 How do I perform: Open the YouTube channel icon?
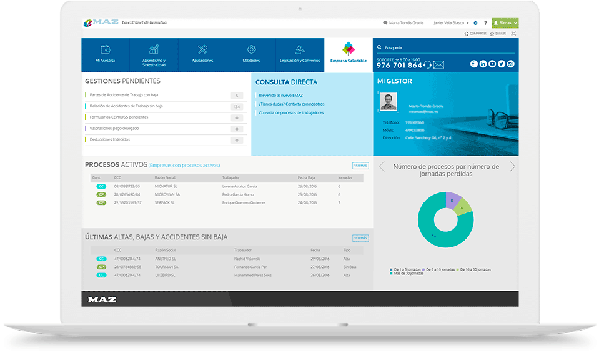click(492, 64)
